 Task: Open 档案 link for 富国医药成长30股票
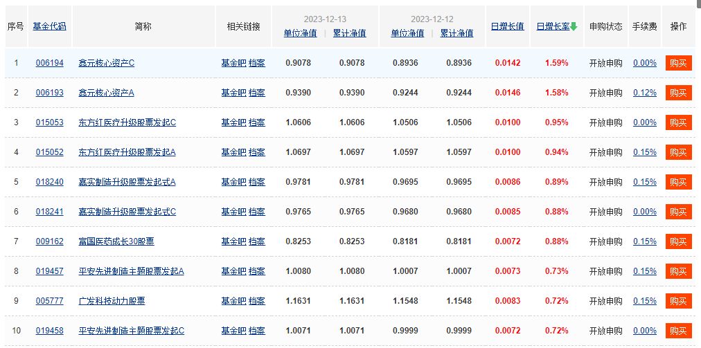pos(257,241)
